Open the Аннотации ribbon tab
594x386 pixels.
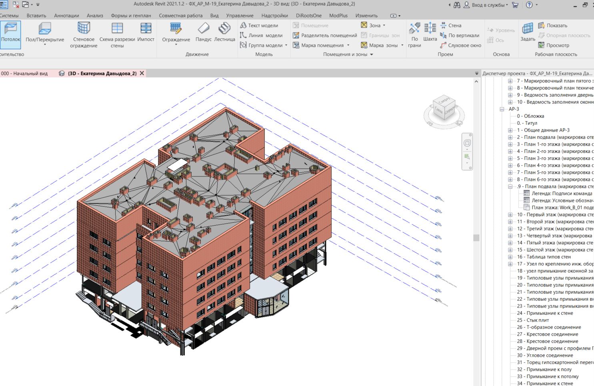[x=66, y=16]
